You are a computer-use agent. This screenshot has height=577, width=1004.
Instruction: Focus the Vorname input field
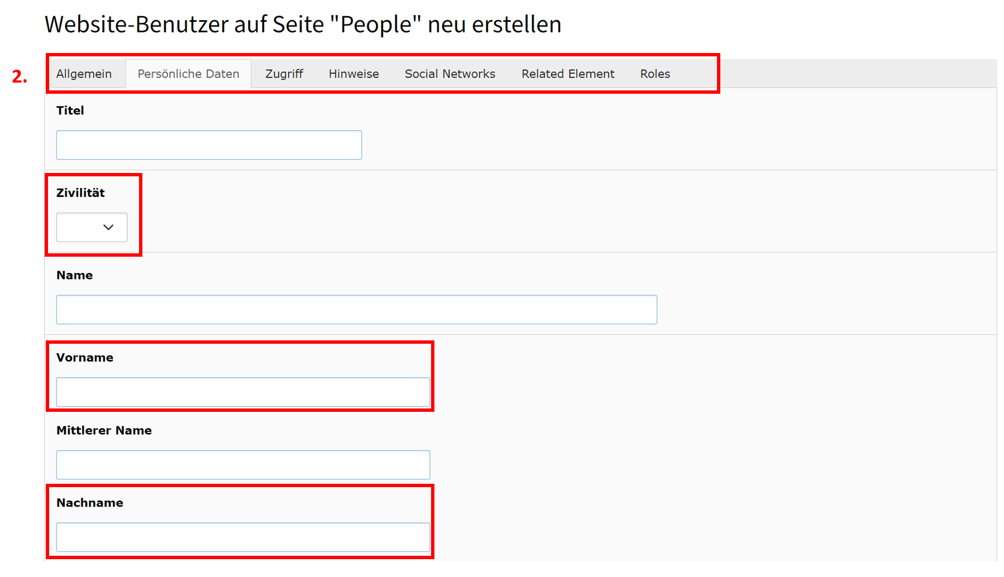click(243, 392)
